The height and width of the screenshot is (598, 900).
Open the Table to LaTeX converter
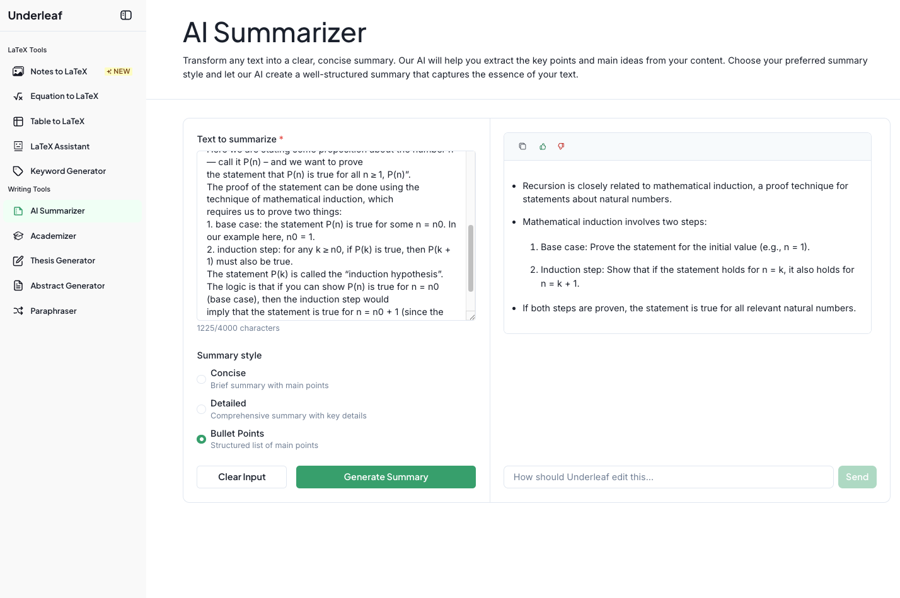click(57, 121)
